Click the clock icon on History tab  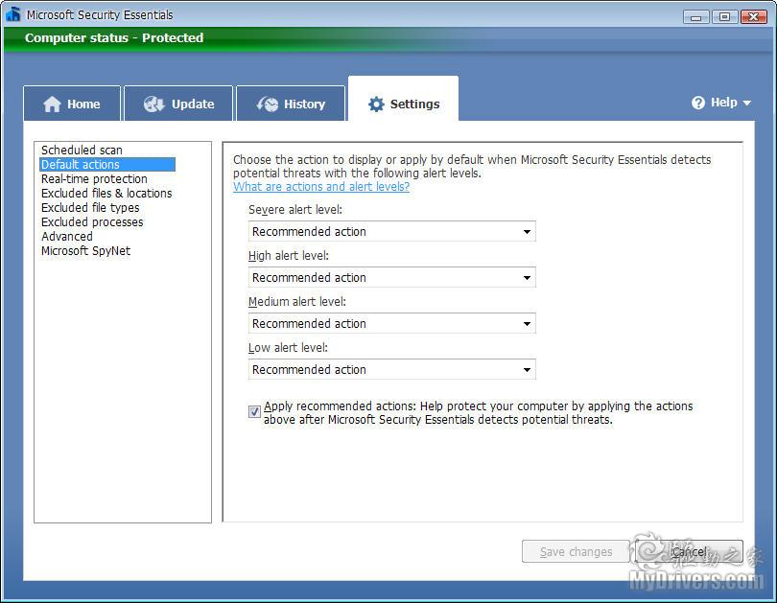point(268,104)
